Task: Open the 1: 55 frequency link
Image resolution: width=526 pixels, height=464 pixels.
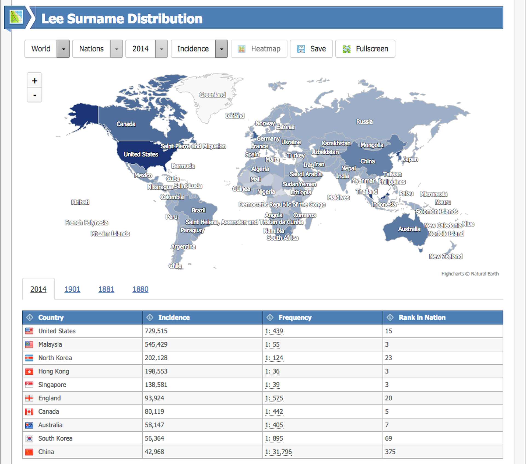Action: 272,344
